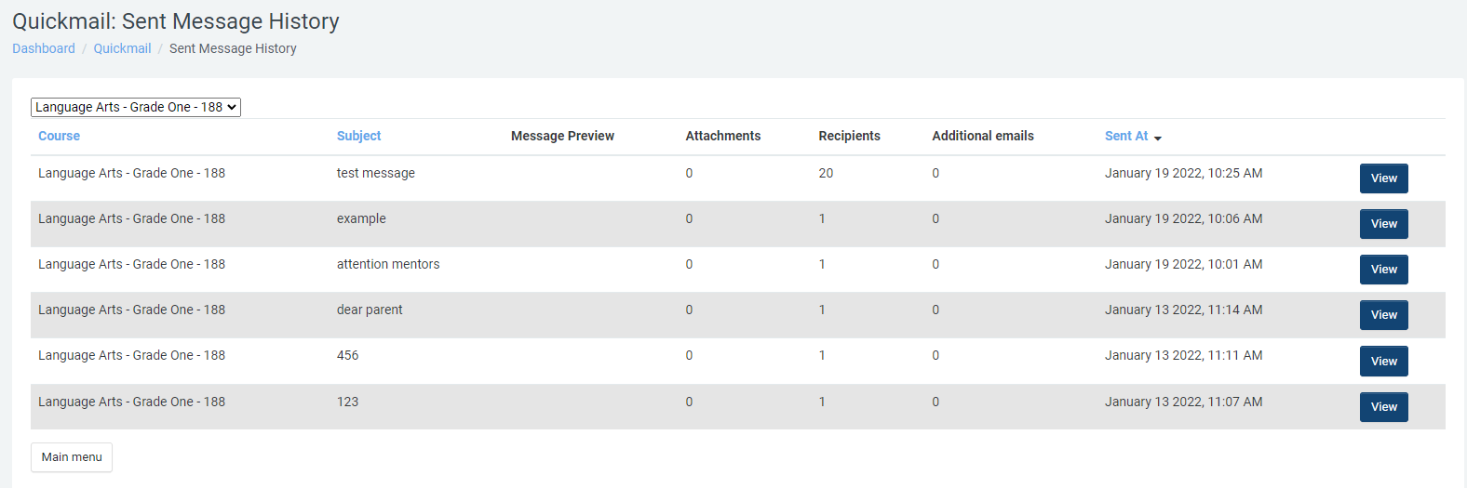Screen dimensions: 1467x488
Task: Click the 'dear parent' subject text
Action: [x=370, y=310]
